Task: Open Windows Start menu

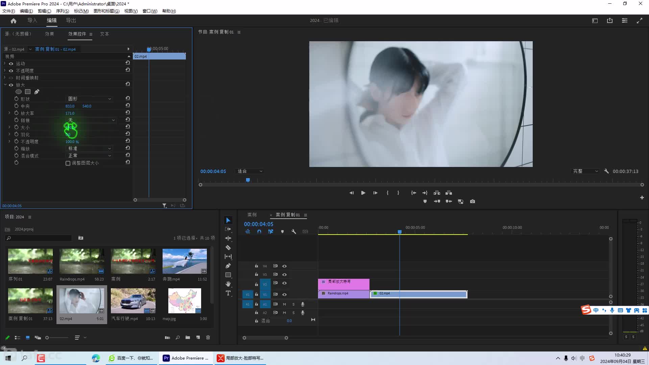Action: pos(8,358)
